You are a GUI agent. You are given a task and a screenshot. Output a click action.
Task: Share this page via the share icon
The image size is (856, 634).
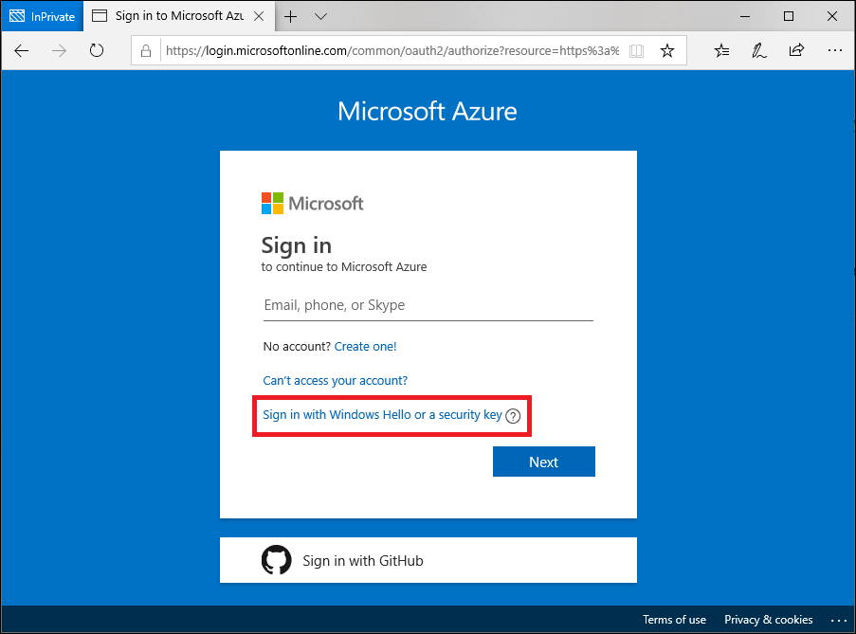point(796,50)
